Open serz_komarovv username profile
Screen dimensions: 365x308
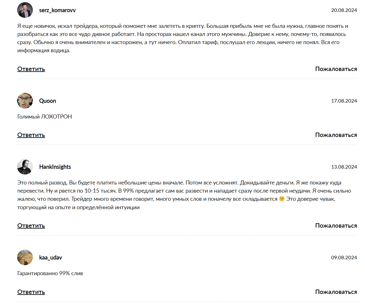pos(57,10)
